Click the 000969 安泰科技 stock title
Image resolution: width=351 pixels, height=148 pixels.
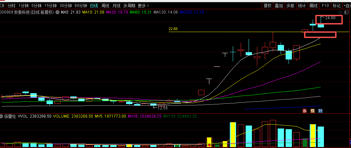pos(27,12)
